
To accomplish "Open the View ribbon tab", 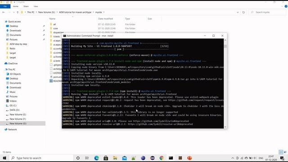I will 36,6.
